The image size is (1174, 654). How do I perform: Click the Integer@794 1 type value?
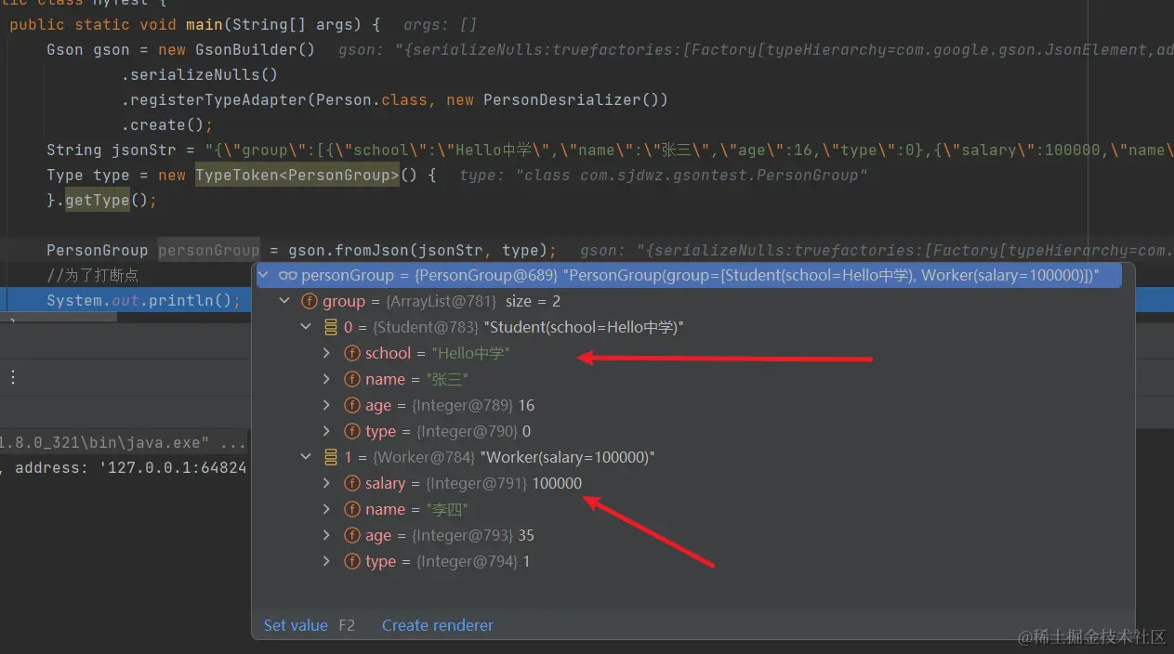coord(473,561)
